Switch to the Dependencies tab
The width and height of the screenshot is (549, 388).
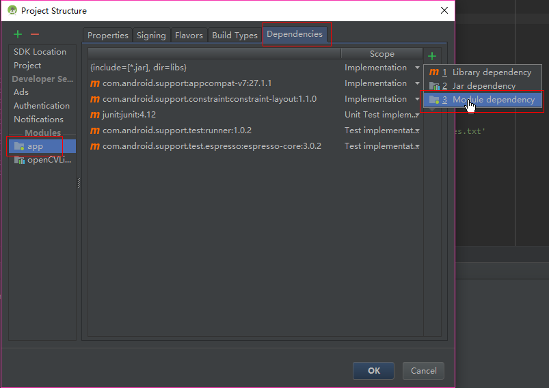point(295,34)
